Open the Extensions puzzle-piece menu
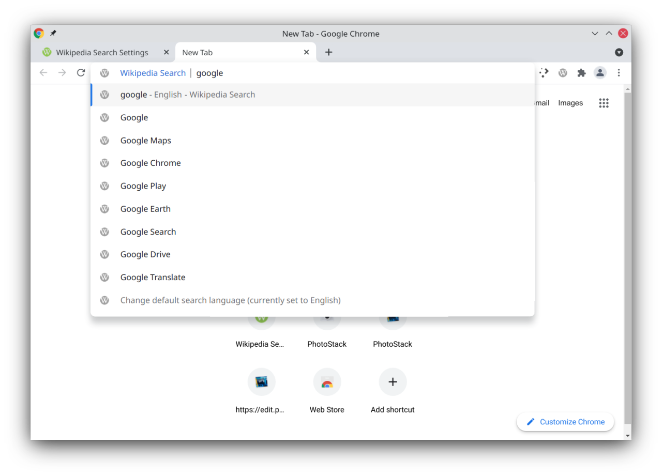 [x=581, y=73]
